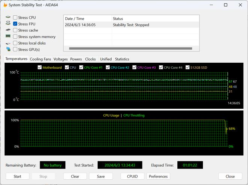Click the disk drive icon beside Stress local disks
This screenshot has height=185, width=248.
point(8,43)
